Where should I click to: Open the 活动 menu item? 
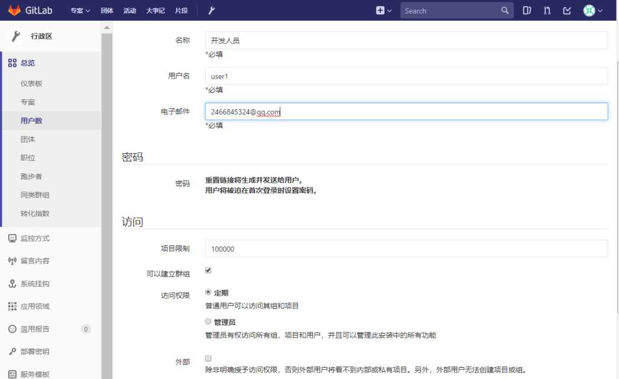129,11
